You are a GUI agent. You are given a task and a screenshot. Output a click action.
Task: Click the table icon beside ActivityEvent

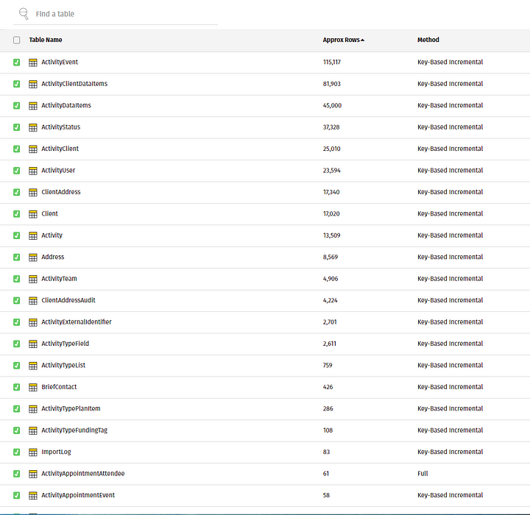(x=33, y=63)
